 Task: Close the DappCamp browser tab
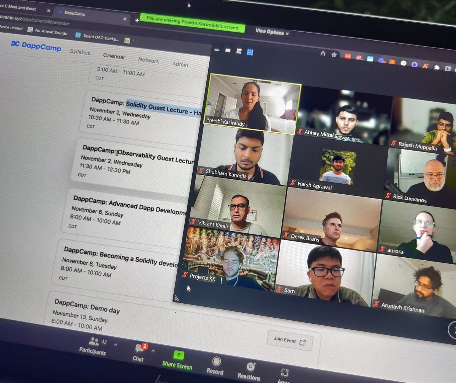click(125, 19)
